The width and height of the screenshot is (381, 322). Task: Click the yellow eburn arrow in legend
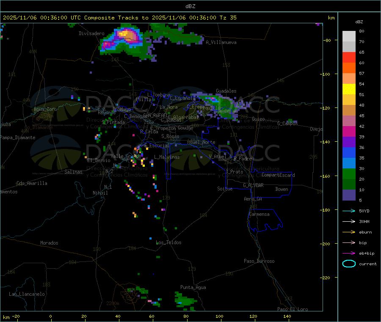pos(349,232)
